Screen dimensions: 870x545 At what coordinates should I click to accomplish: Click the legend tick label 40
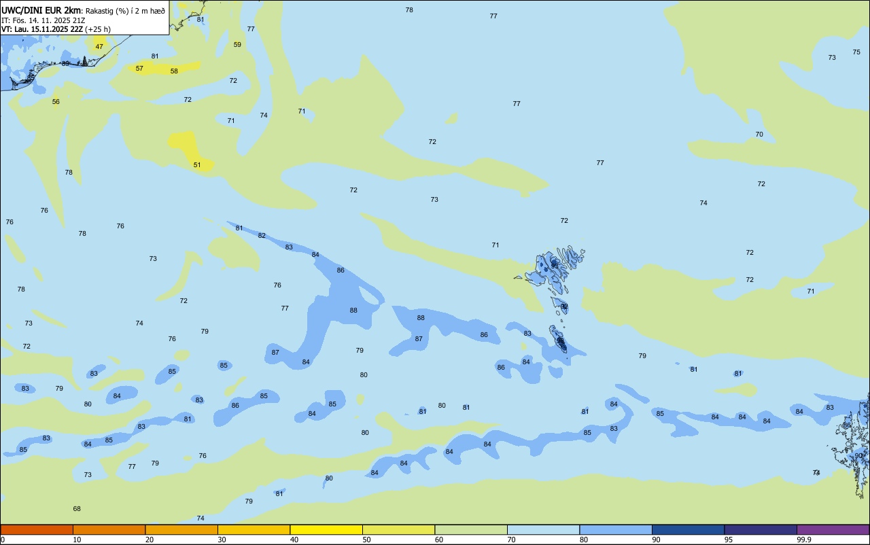click(x=294, y=540)
